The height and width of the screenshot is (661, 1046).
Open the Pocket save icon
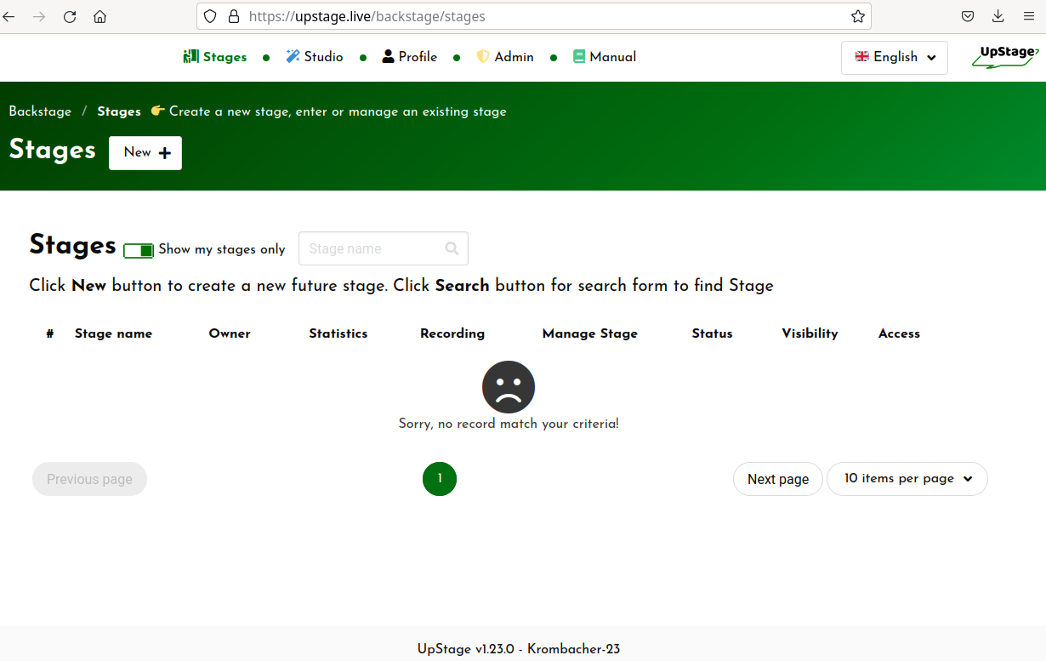tap(968, 16)
